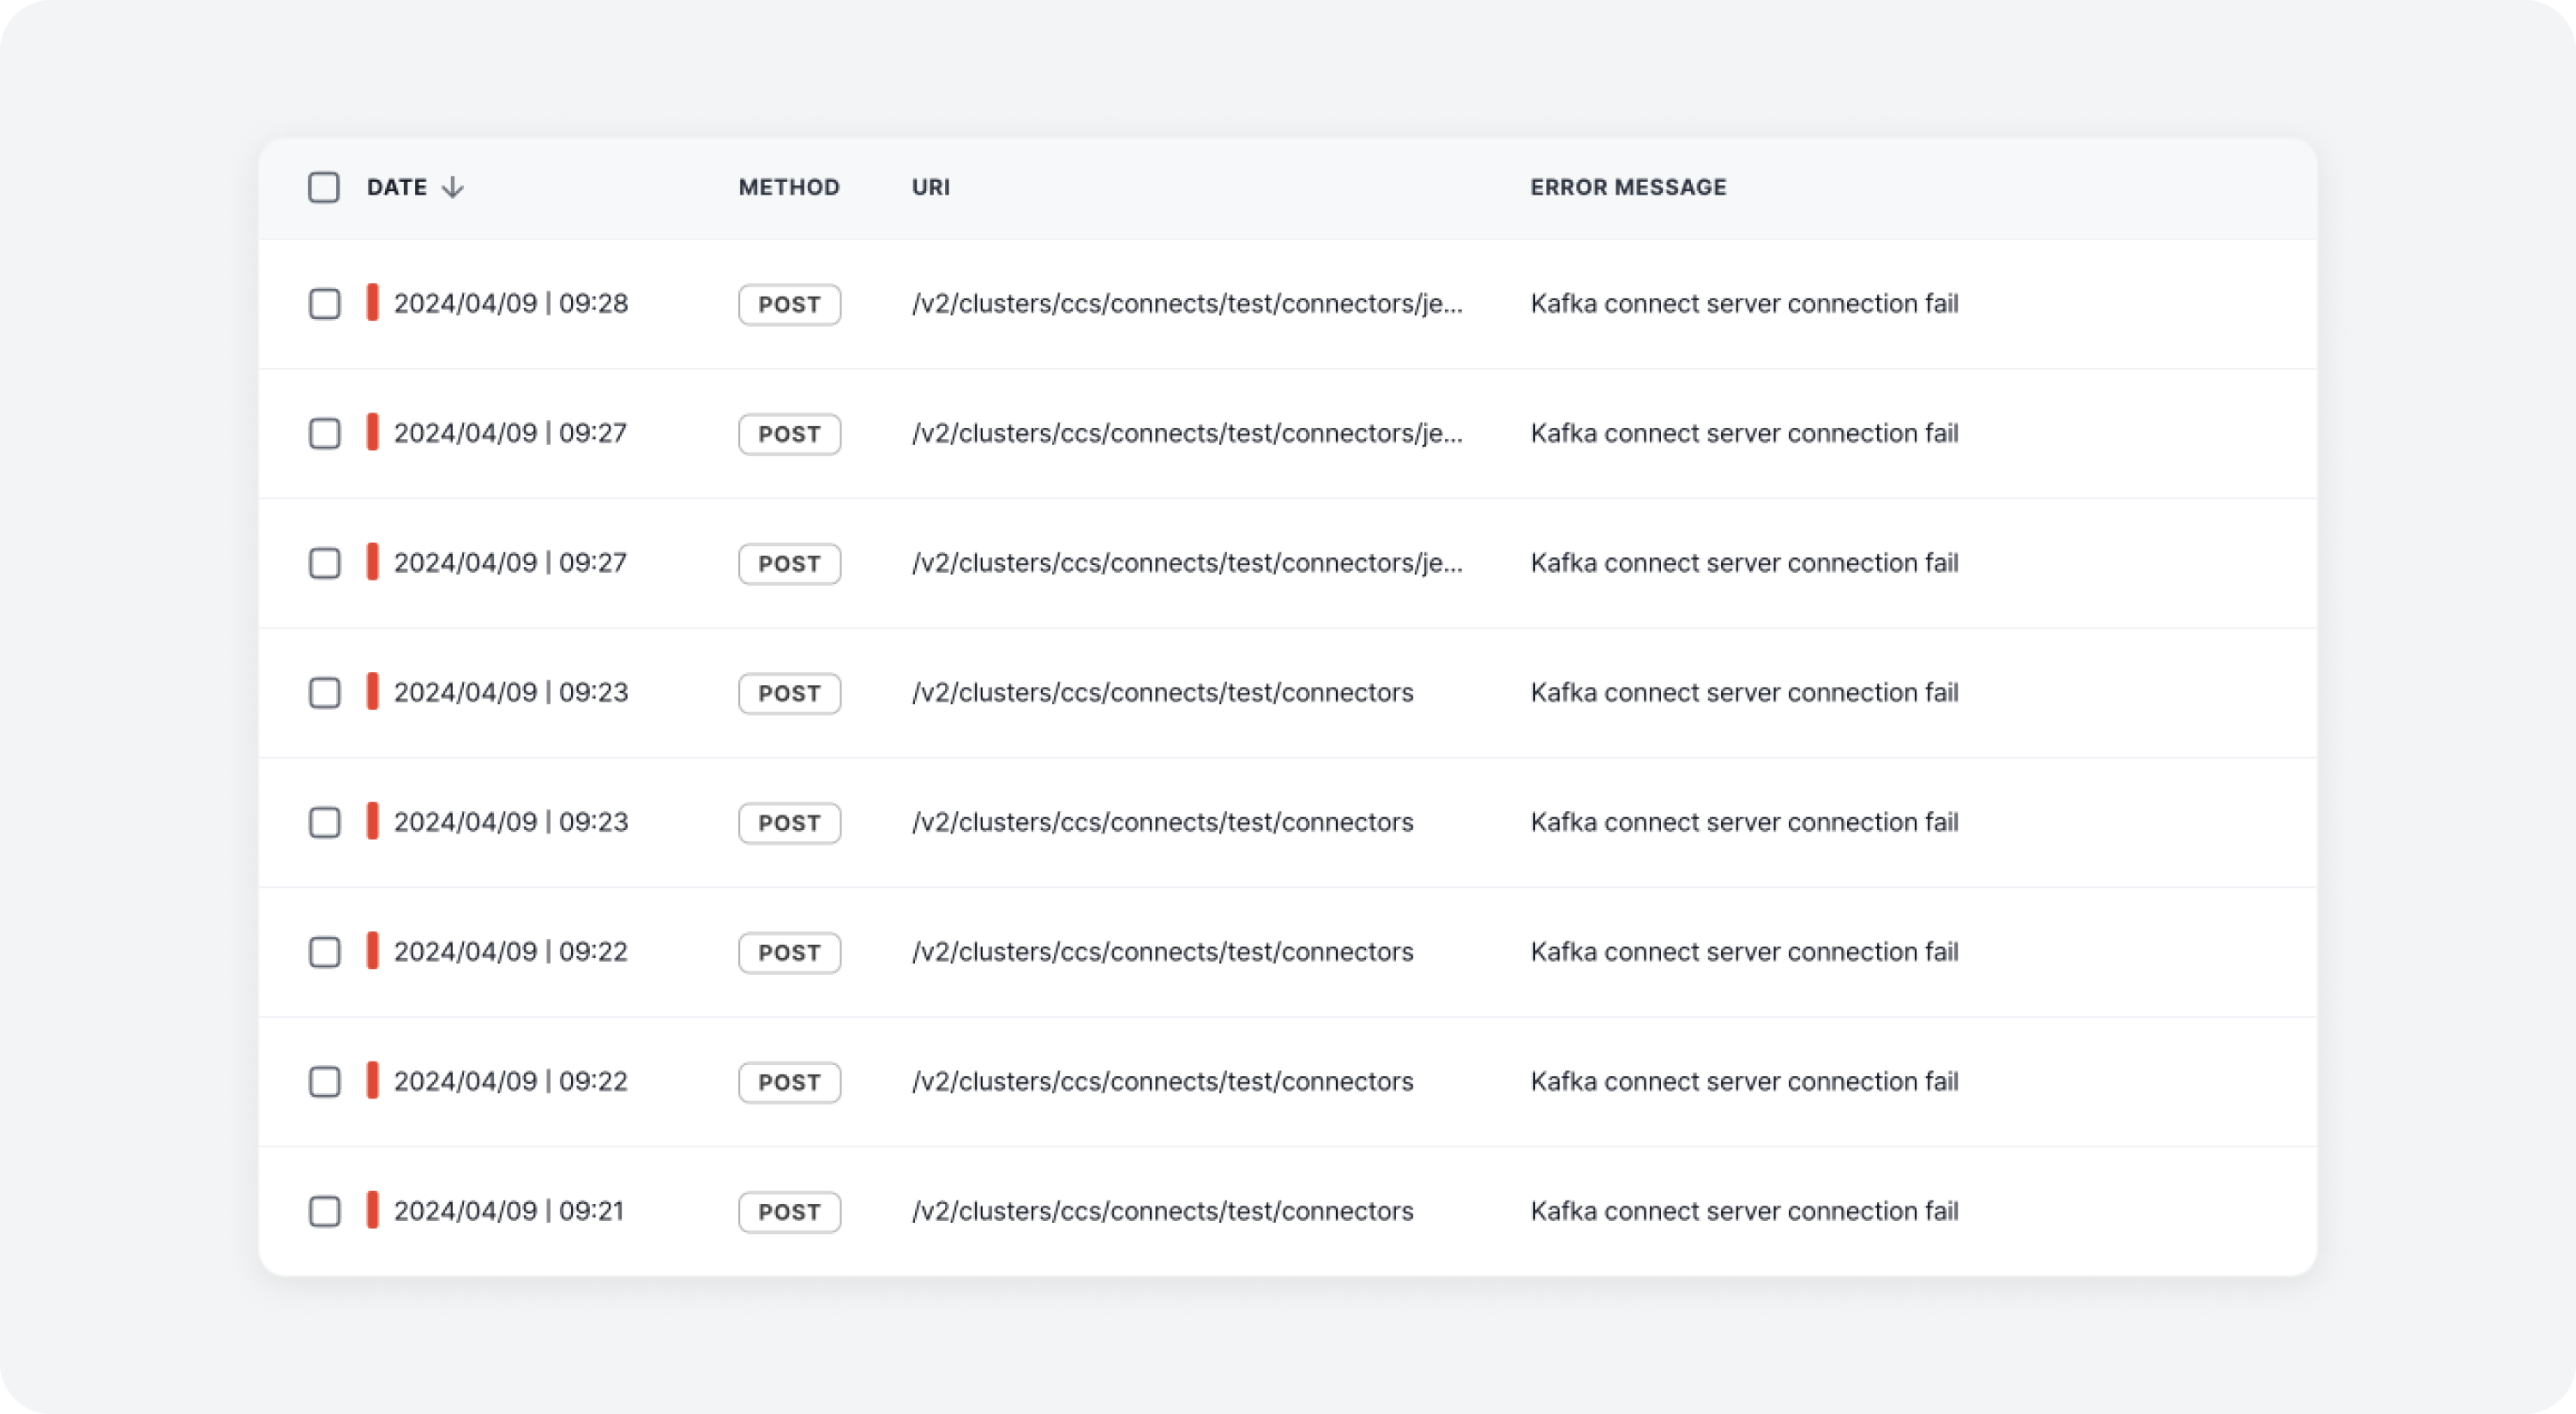Click the POST badge in 09:28 row
Screen dimensions: 2576x1414
tap(789, 304)
